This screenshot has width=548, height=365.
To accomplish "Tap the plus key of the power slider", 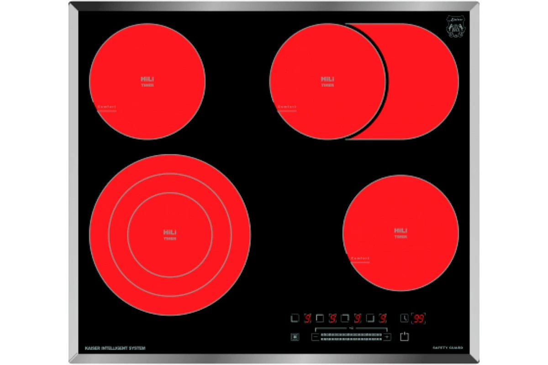I will tap(387, 337).
